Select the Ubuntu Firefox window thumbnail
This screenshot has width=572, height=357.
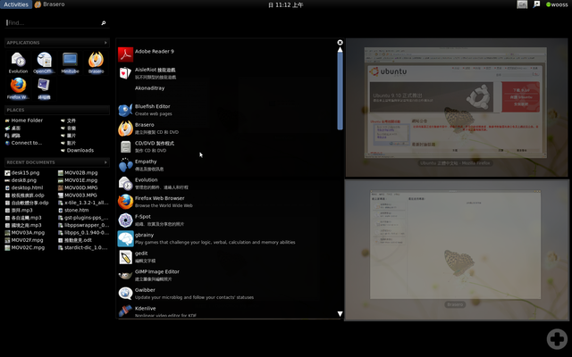click(x=455, y=103)
